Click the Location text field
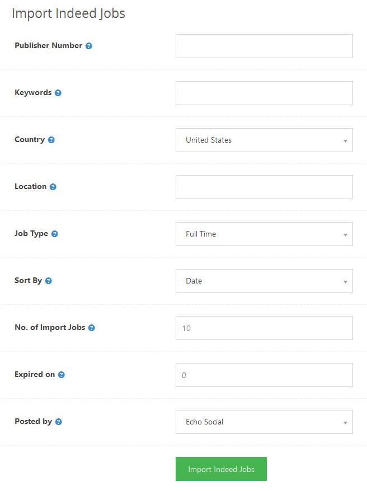The height and width of the screenshot is (491, 367). (x=264, y=187)
